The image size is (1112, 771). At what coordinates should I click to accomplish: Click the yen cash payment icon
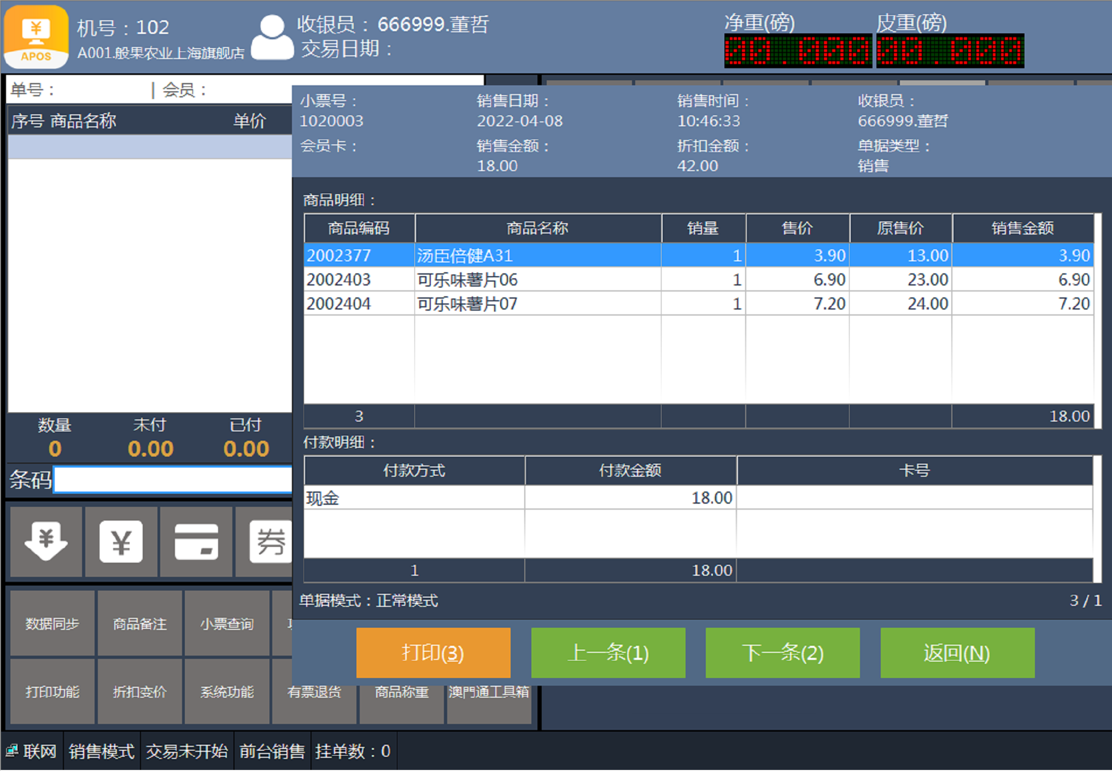[121, 541]
